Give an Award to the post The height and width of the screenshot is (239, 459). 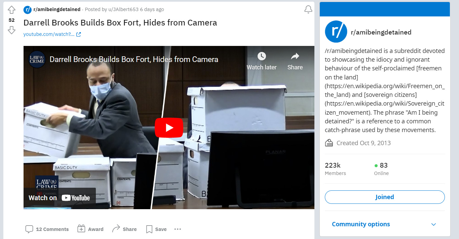[90, 229]
